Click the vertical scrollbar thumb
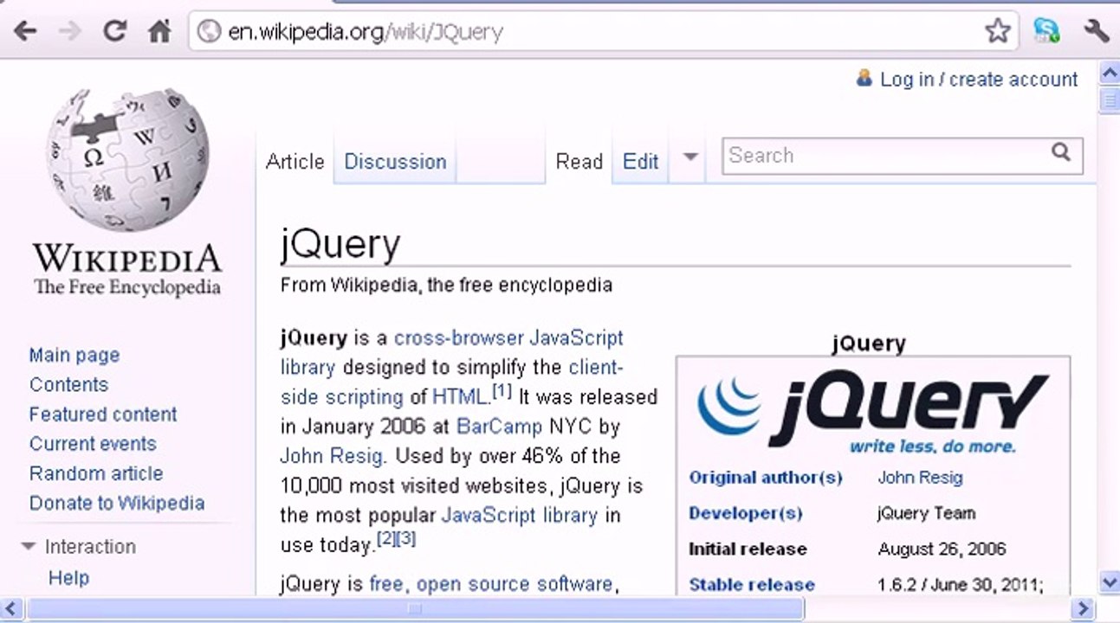Image resolution: width=1120 pixels, height=623 pixels. coord(1109,100)
